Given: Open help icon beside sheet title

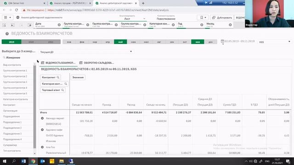Looking at the screenshot, I should [7, 33].
